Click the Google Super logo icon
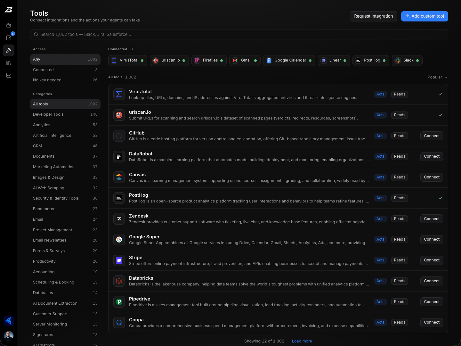This screenshot has height=346, width=461. pyautogui.click(x=119, y=239)
